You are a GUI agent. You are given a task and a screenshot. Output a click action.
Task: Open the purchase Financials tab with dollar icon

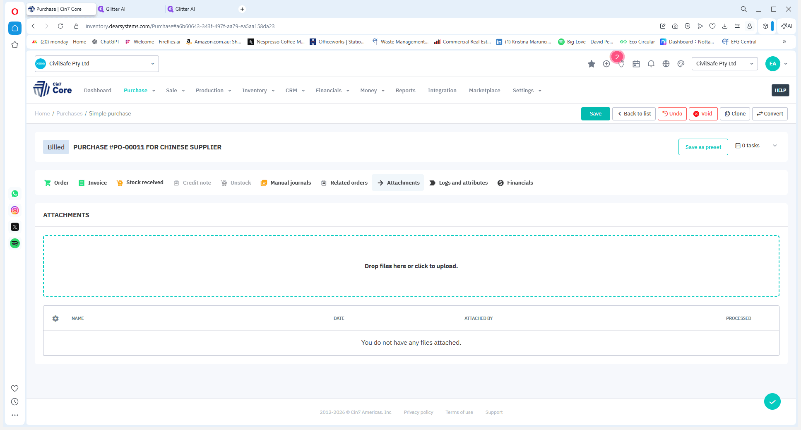(515, 183)
